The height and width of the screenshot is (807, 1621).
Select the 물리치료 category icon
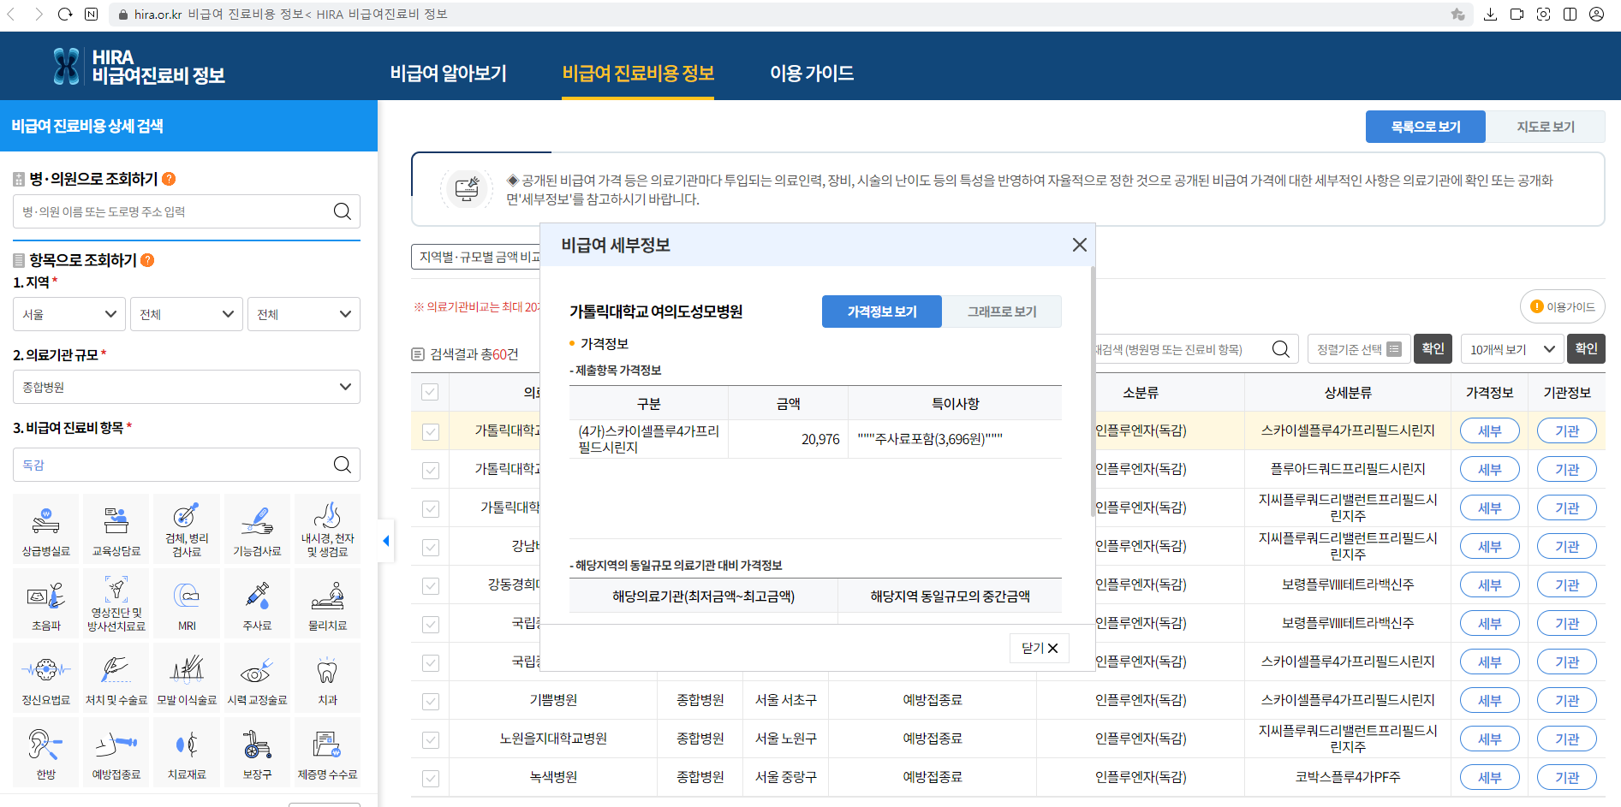[x=327, y=603]
